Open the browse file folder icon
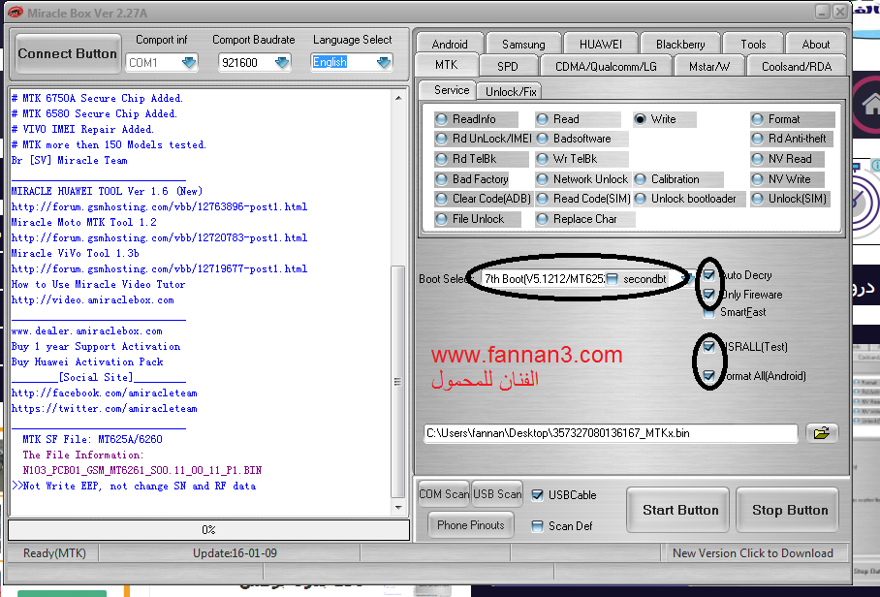Viewport: 880px width, 597px height. (822, 432)
